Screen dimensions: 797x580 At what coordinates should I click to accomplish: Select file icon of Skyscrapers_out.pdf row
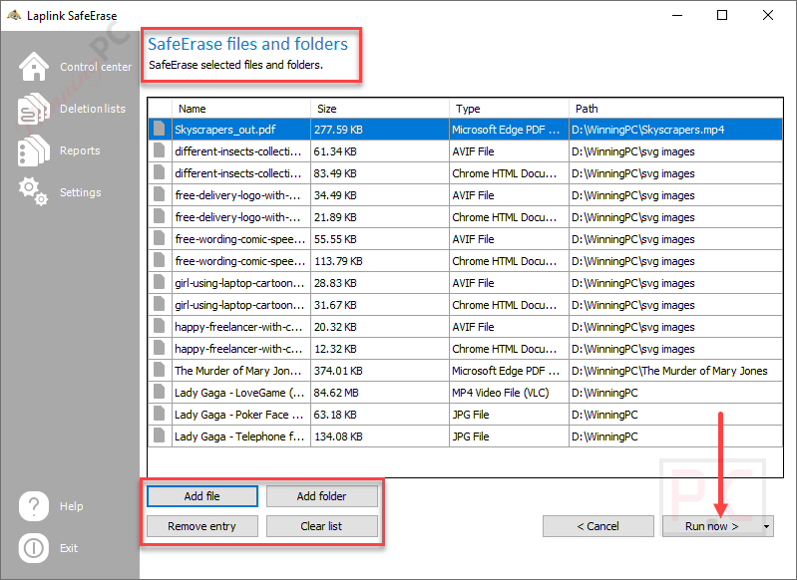tap(160, 129)
